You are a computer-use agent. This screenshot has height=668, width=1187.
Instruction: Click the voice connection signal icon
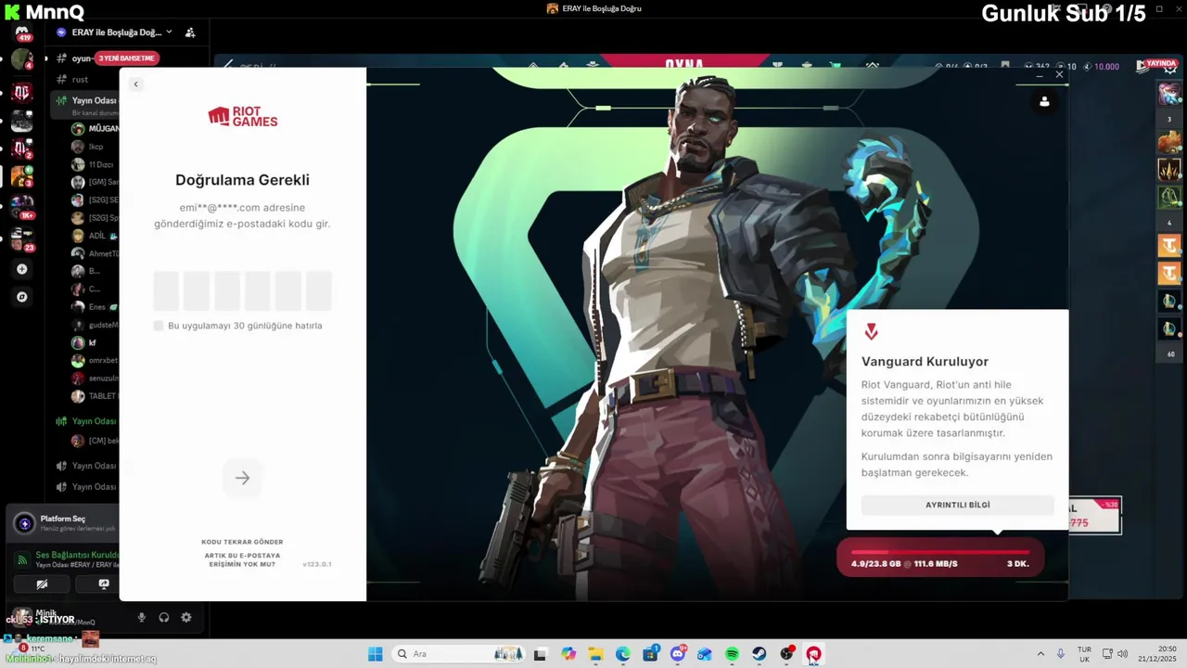point(23,559)
